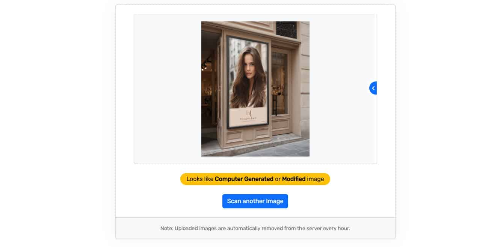
Task: Click the bold "Modified" word in result
Action: tap(293, 179)
